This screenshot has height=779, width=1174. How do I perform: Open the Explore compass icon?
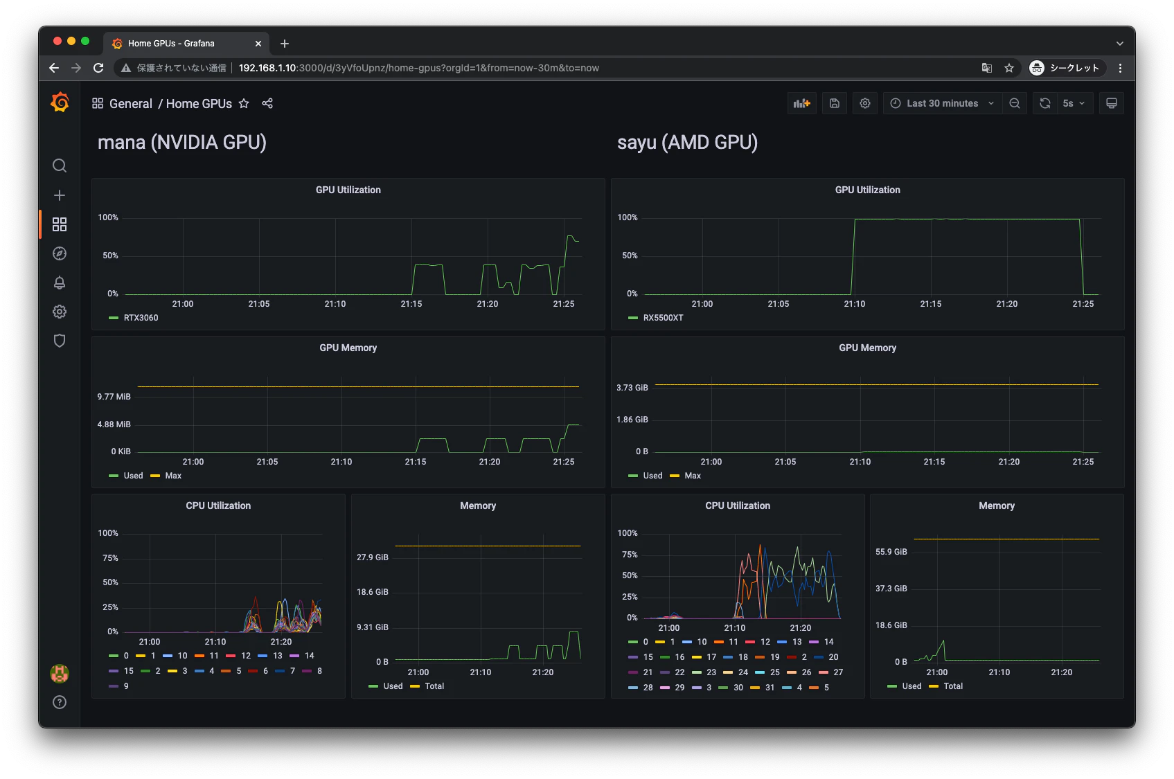click(60, 253)
